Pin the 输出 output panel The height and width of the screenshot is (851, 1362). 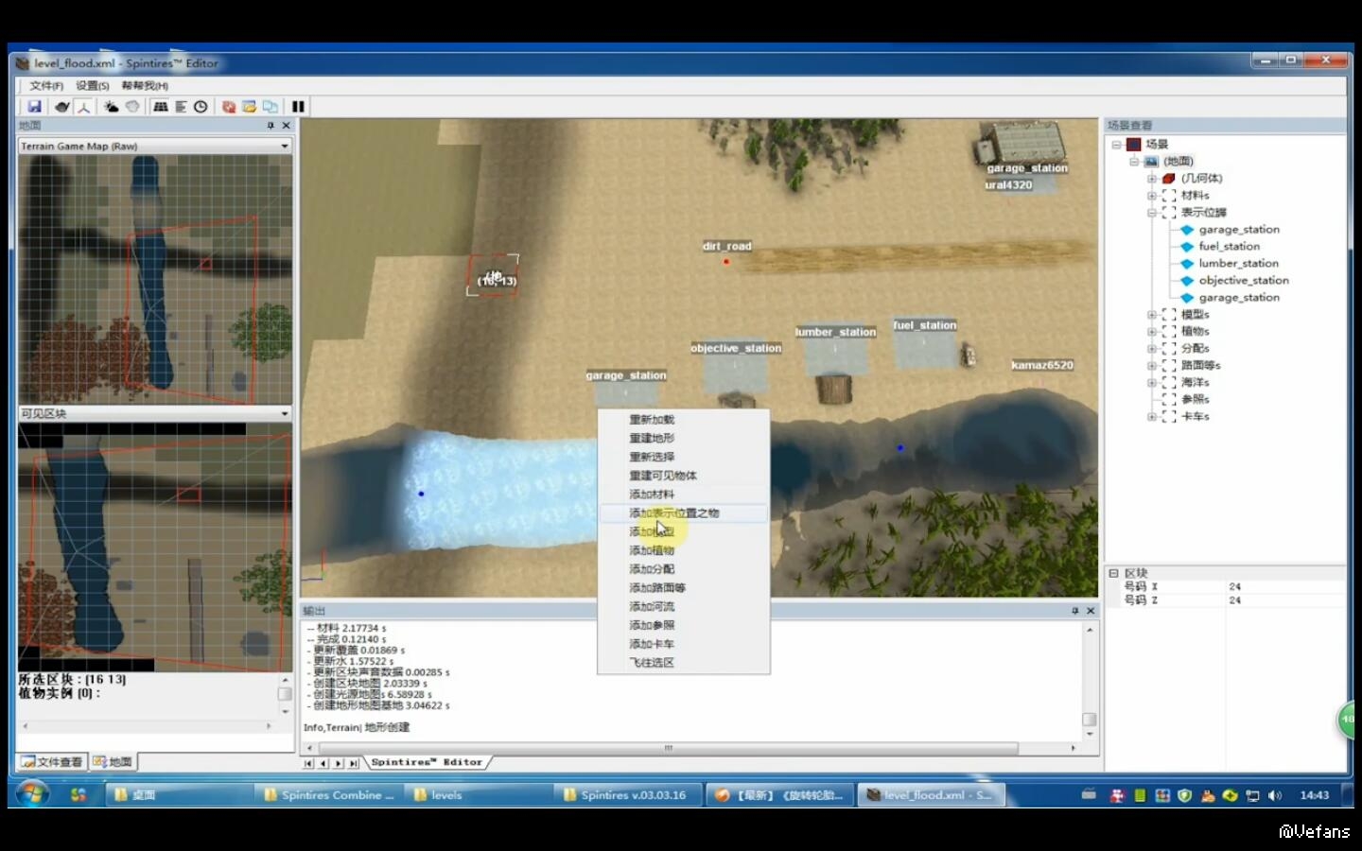click(x=1074, y=611)
